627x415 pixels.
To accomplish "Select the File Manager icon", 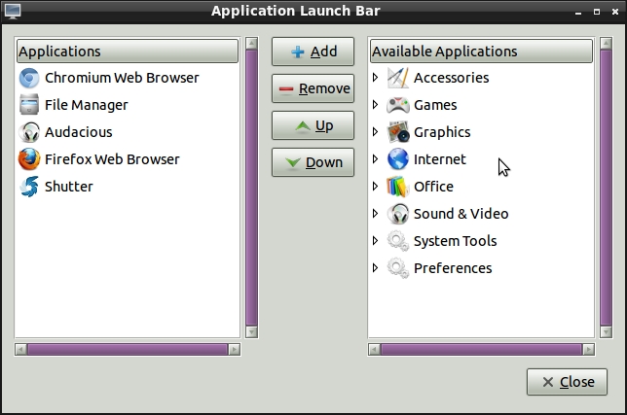I will click(29, 105).
